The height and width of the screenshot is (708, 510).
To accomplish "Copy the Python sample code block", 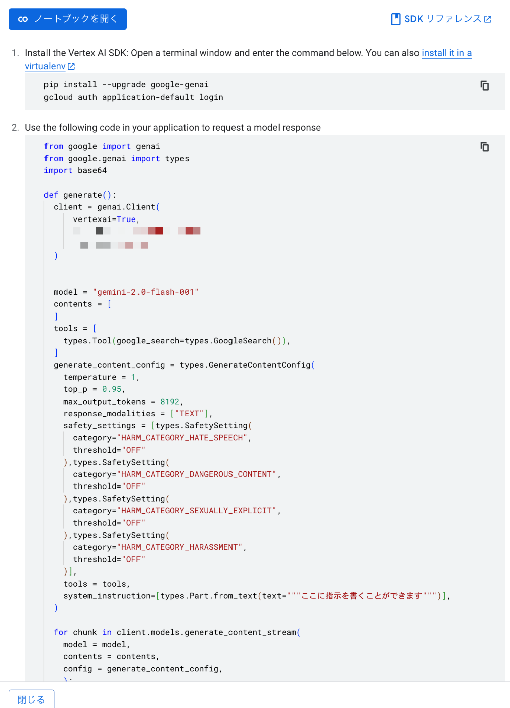I will pyautogui.click(x=484, y=147).
